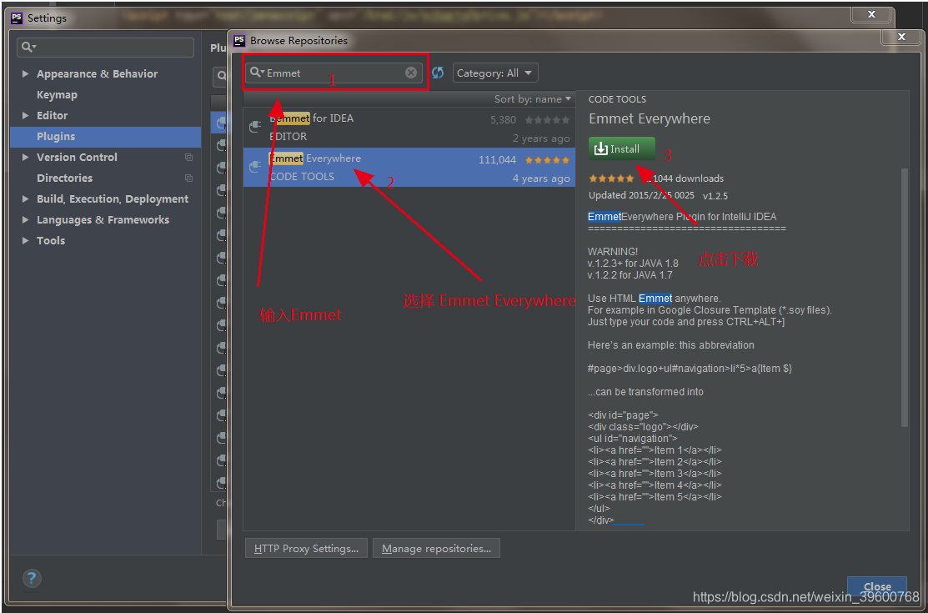Open Languages & Frameworks settings

coord(103,219)
